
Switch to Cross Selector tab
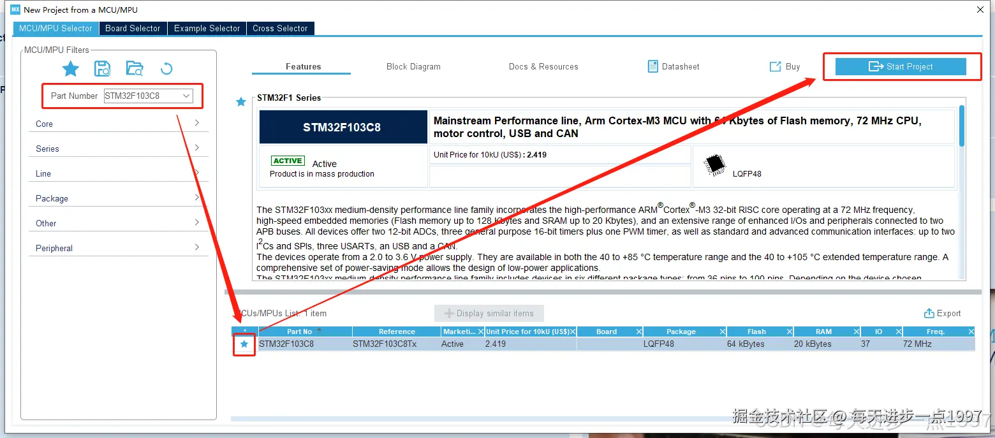click(x=280, y=28)
